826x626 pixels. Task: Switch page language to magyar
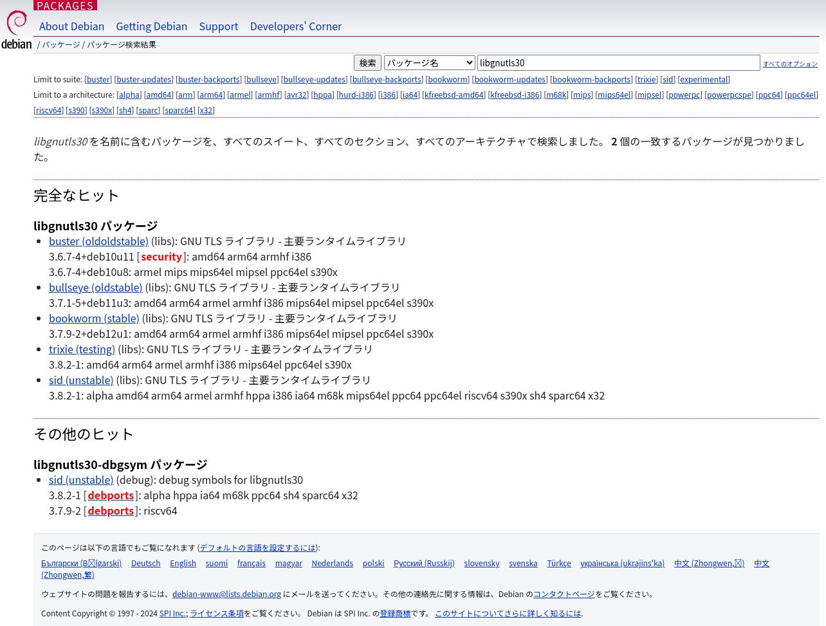(x=288, y=563)
